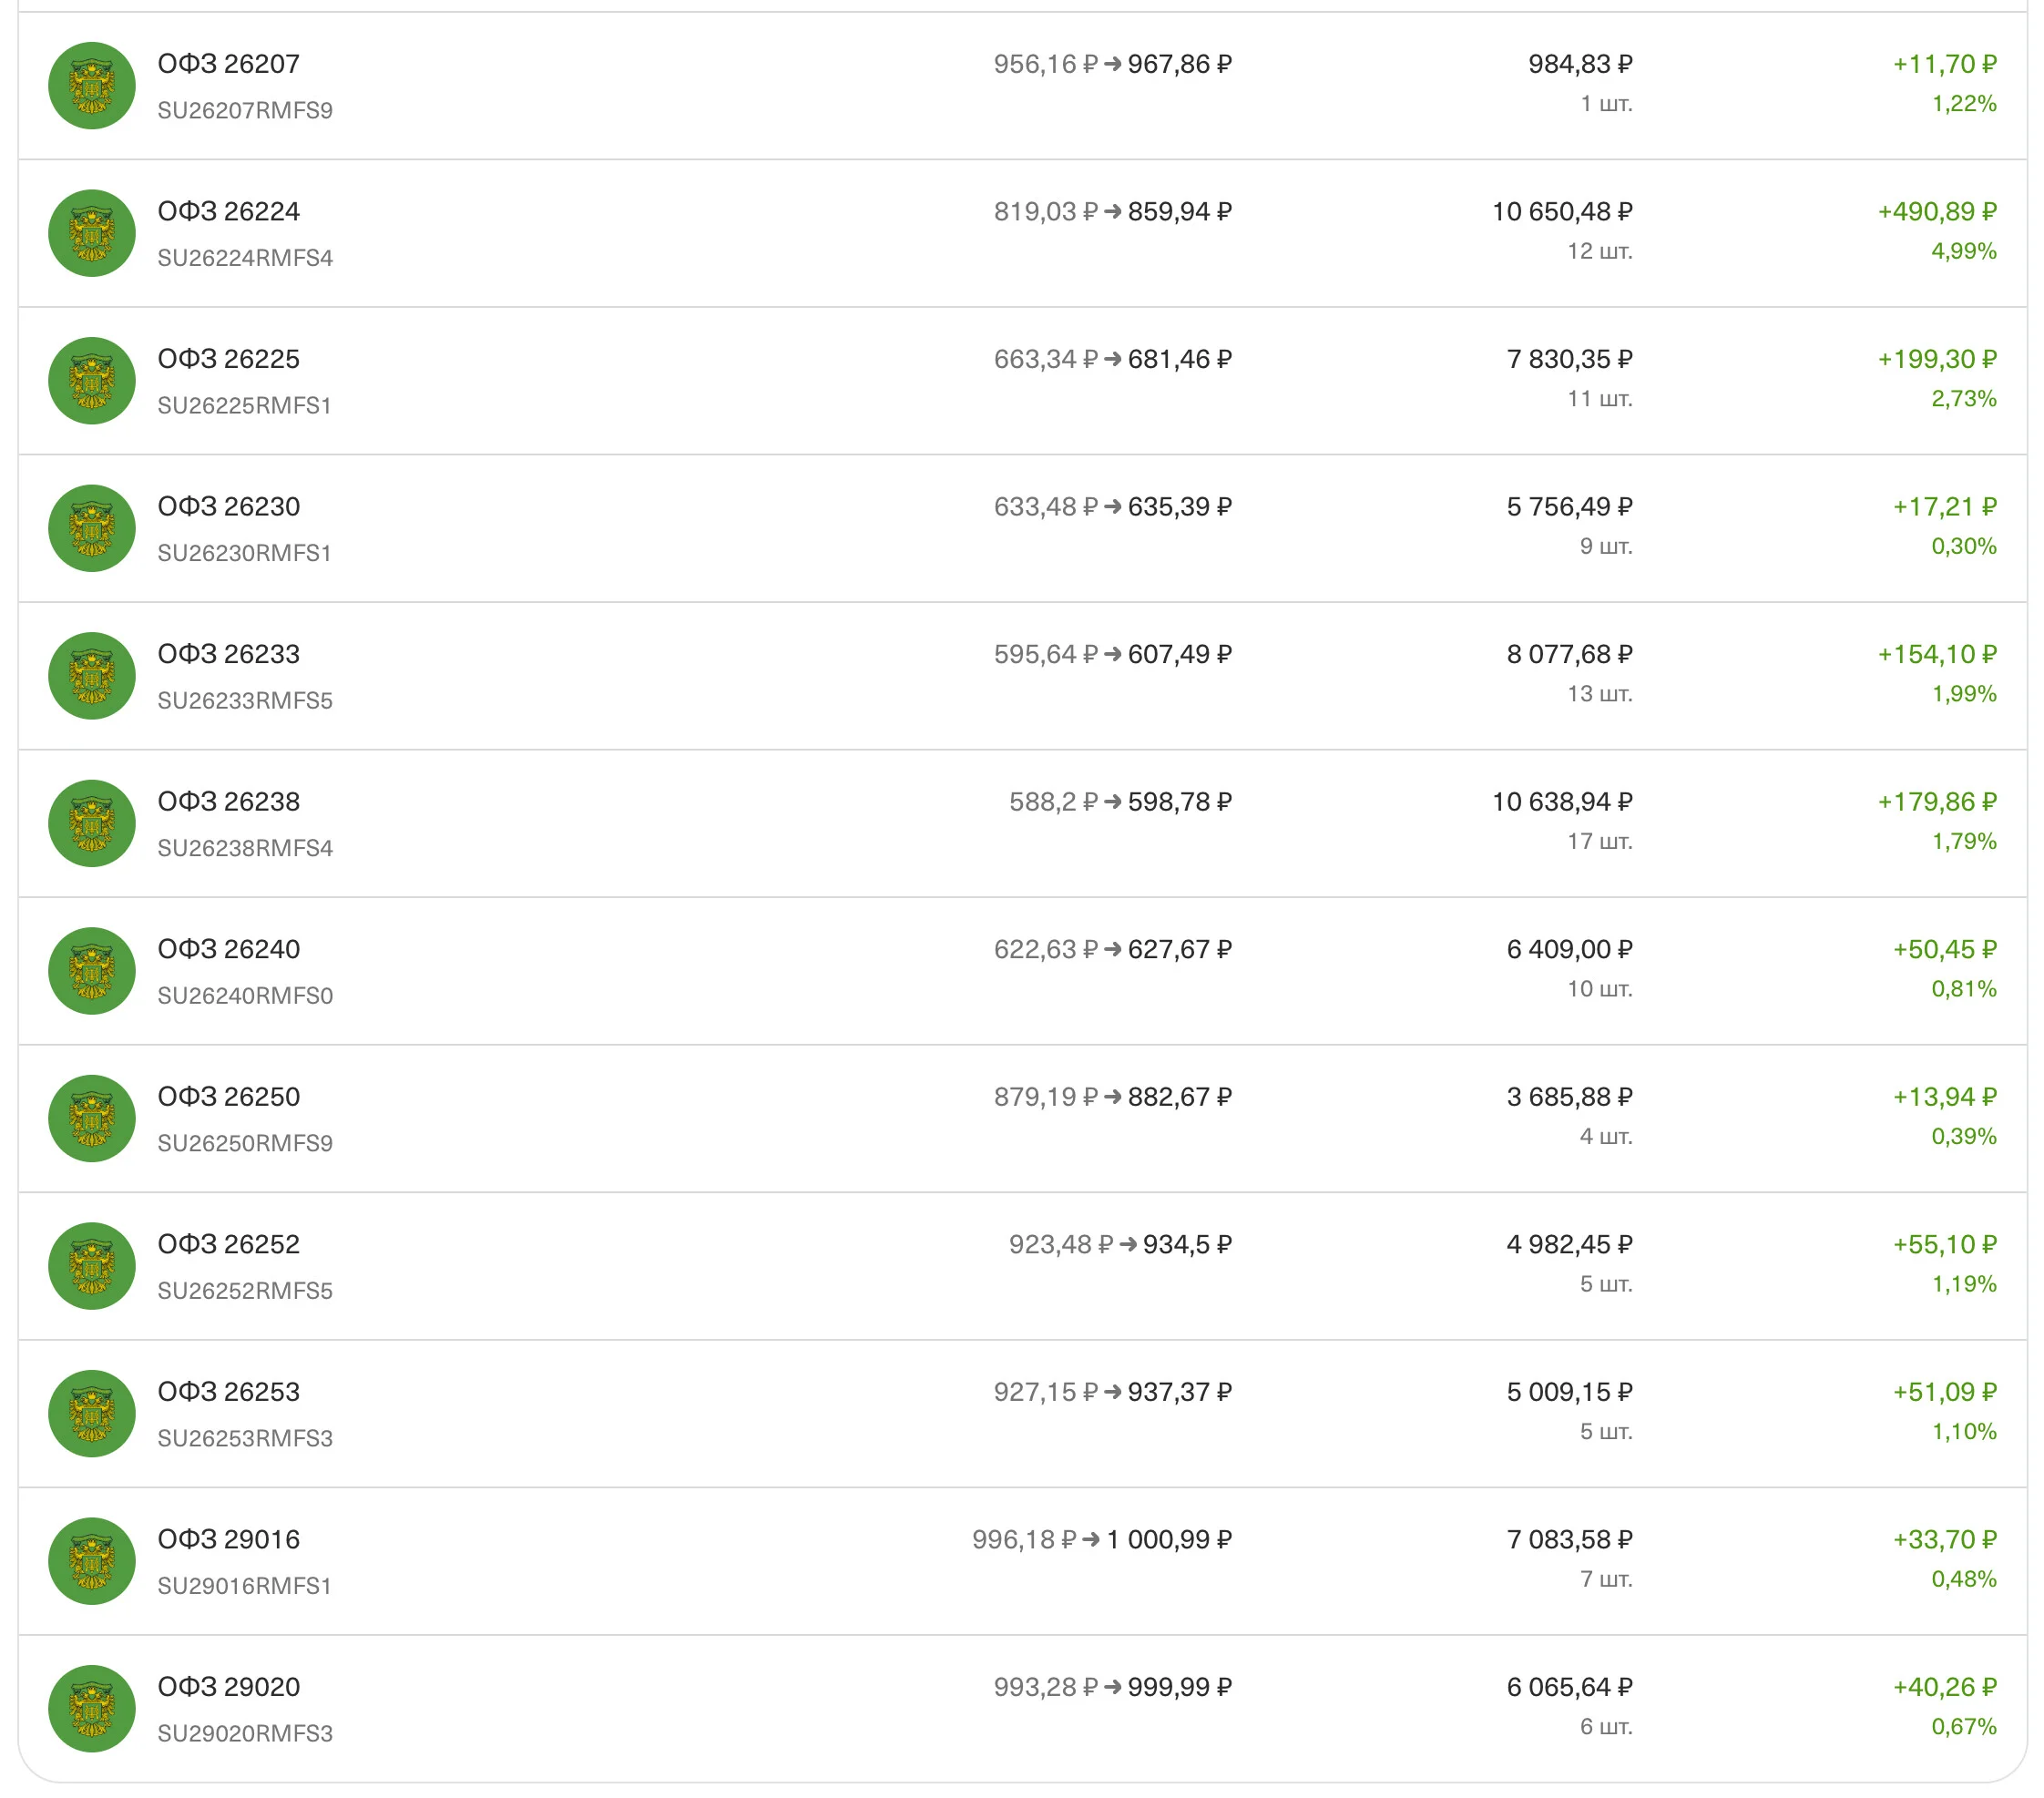Click the 879,19 ₽ → 882,67 ₽ price change
Image resolution: width=2044 pixels, height=1798 pixels.
tap(1113, 1097)
